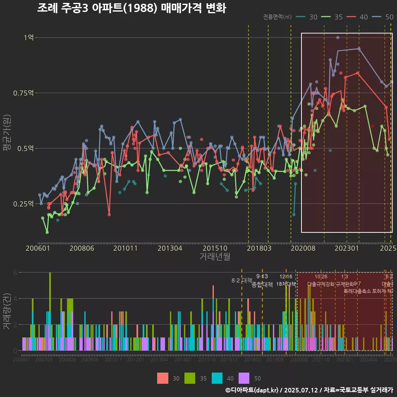Viewport: 397px width, 397px height.
Task: Click the lone 50㎡ point on the 1억 gridline
Action: click(338, 38)
